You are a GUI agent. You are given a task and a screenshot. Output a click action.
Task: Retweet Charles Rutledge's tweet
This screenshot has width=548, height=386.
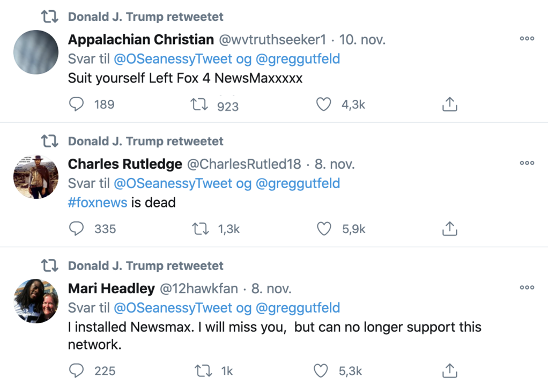(x=200, y=229)
